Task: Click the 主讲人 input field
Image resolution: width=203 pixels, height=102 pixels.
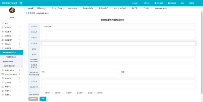Action: [119, 55]
